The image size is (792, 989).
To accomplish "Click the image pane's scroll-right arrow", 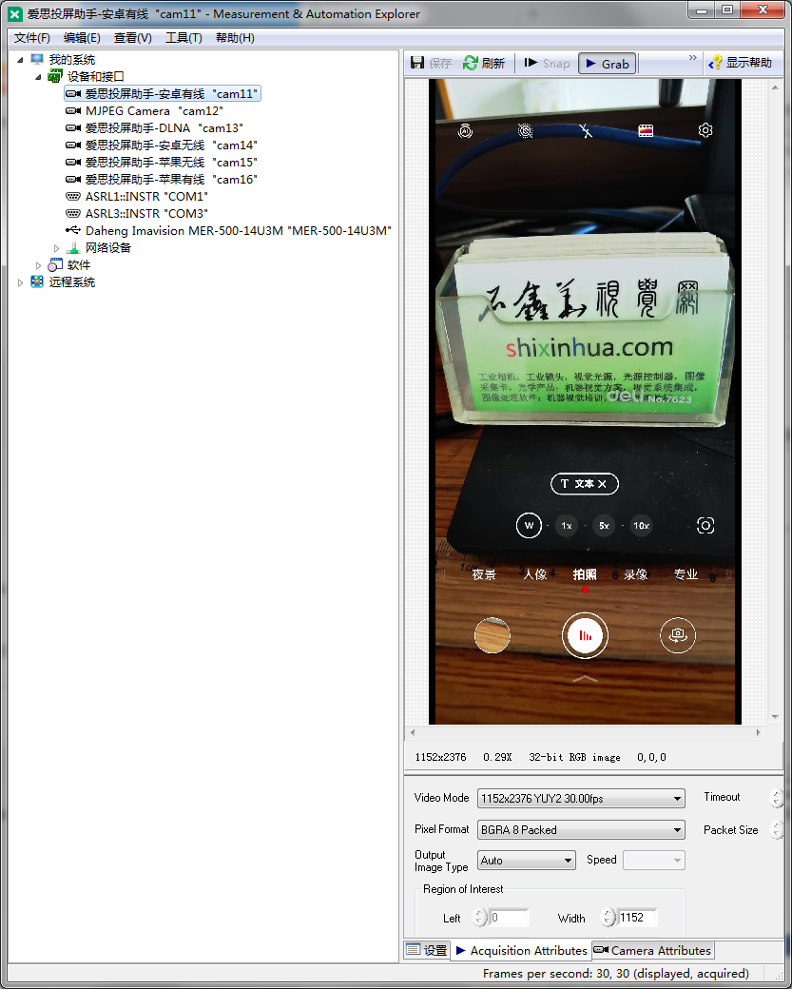I will pos(759,732).
